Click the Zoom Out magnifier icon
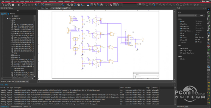211x108 pixels. point(72,5)
